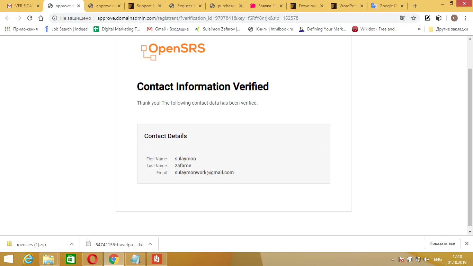Open a new tab with the plus icon

pyautogui.click(x=415, y=6)
